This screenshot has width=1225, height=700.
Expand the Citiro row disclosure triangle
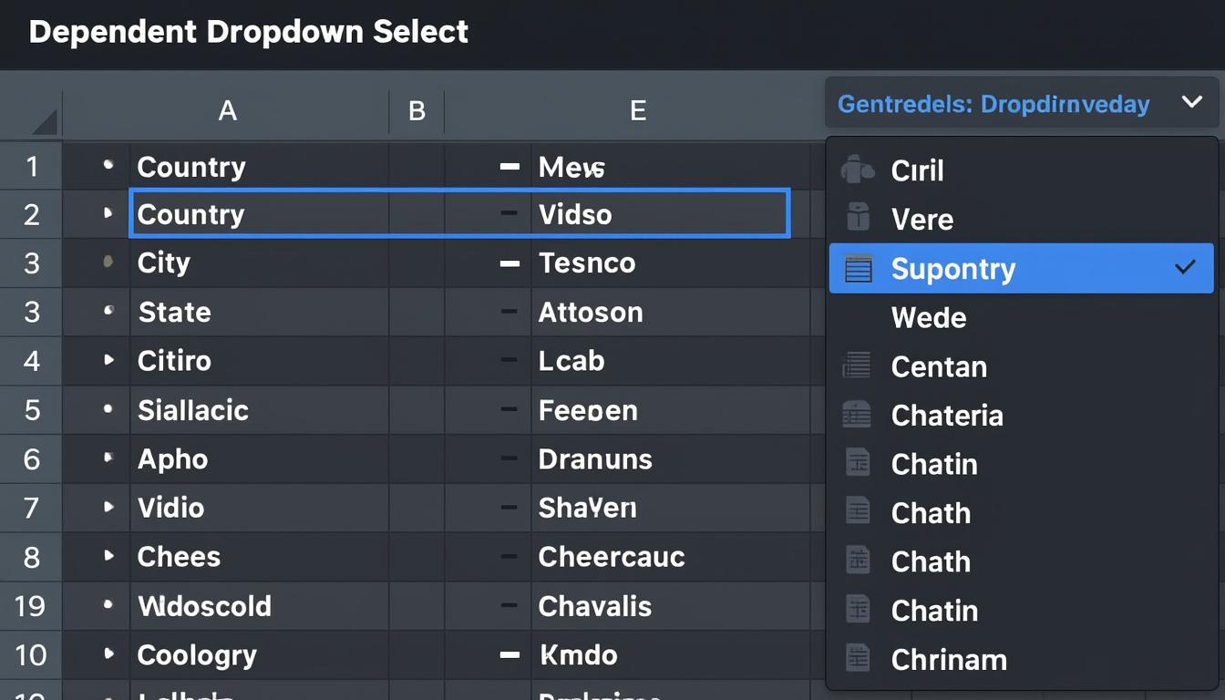coord(111,360)
